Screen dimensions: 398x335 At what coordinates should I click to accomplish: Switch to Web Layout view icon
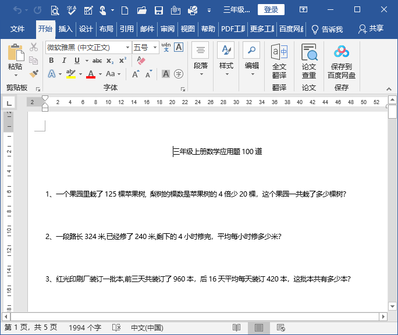click(x=280, y=327)
